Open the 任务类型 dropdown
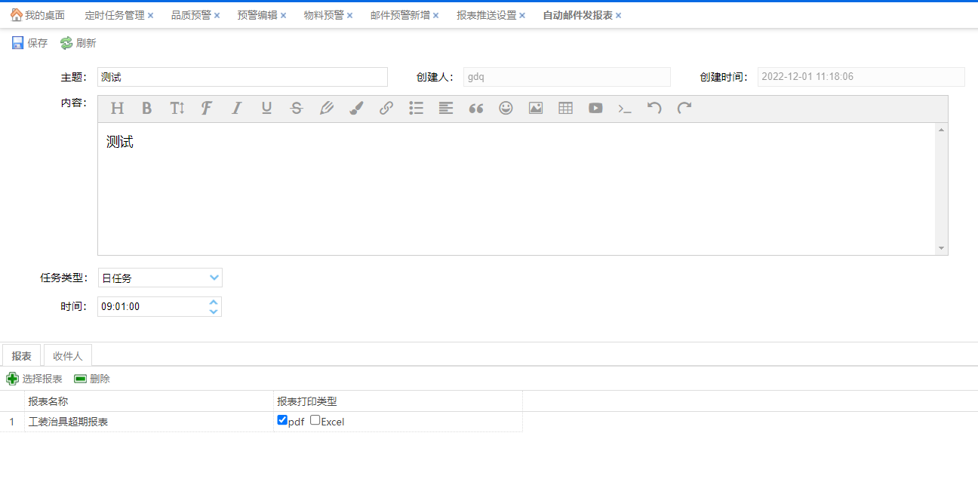This screenshot has height=482, width=978. [214, 278]
